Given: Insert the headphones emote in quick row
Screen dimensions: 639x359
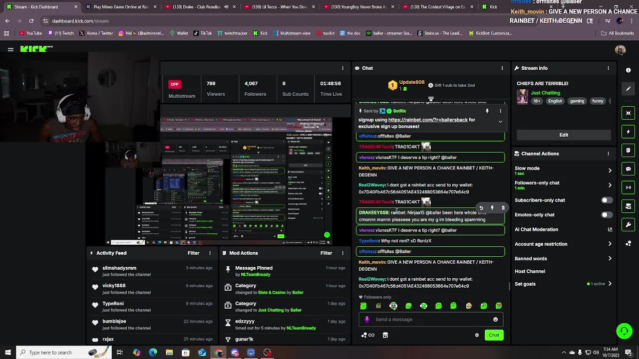Looking at the screenshot, I should [393, 306].
